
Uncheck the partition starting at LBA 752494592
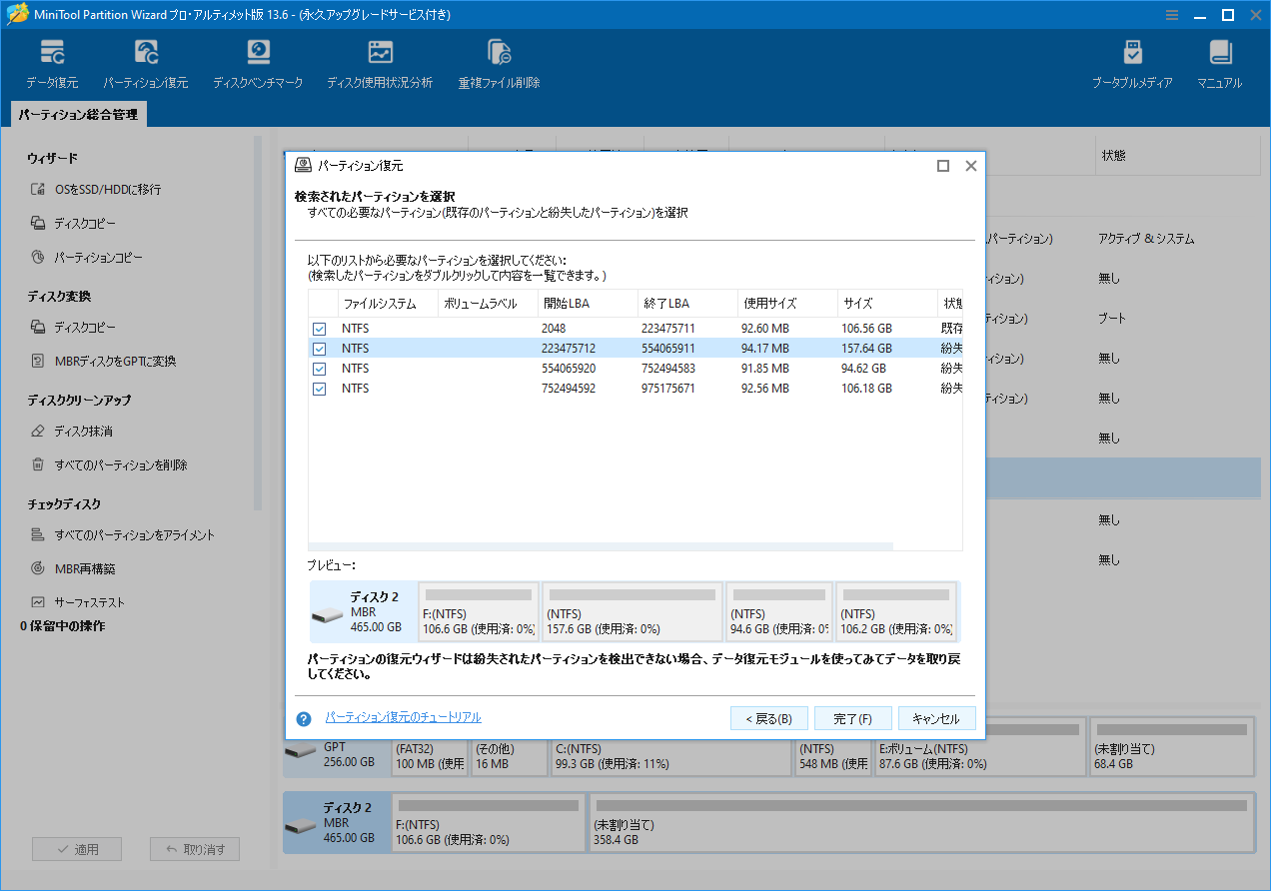[320, 389]
